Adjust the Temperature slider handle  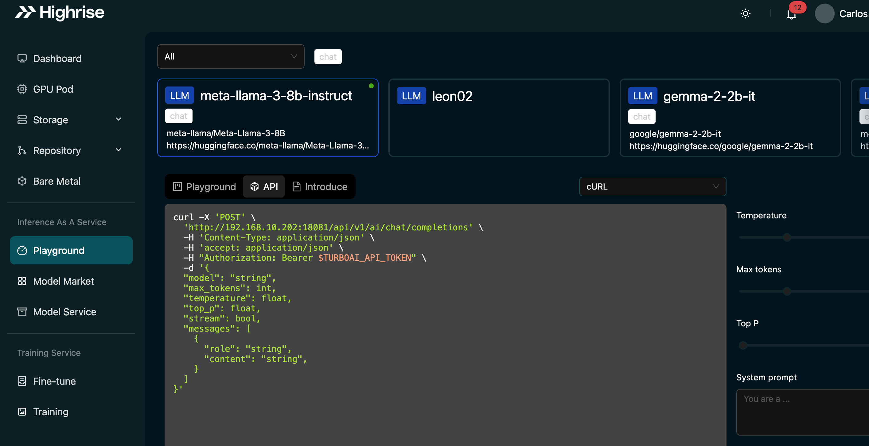(x=787, y=237)
